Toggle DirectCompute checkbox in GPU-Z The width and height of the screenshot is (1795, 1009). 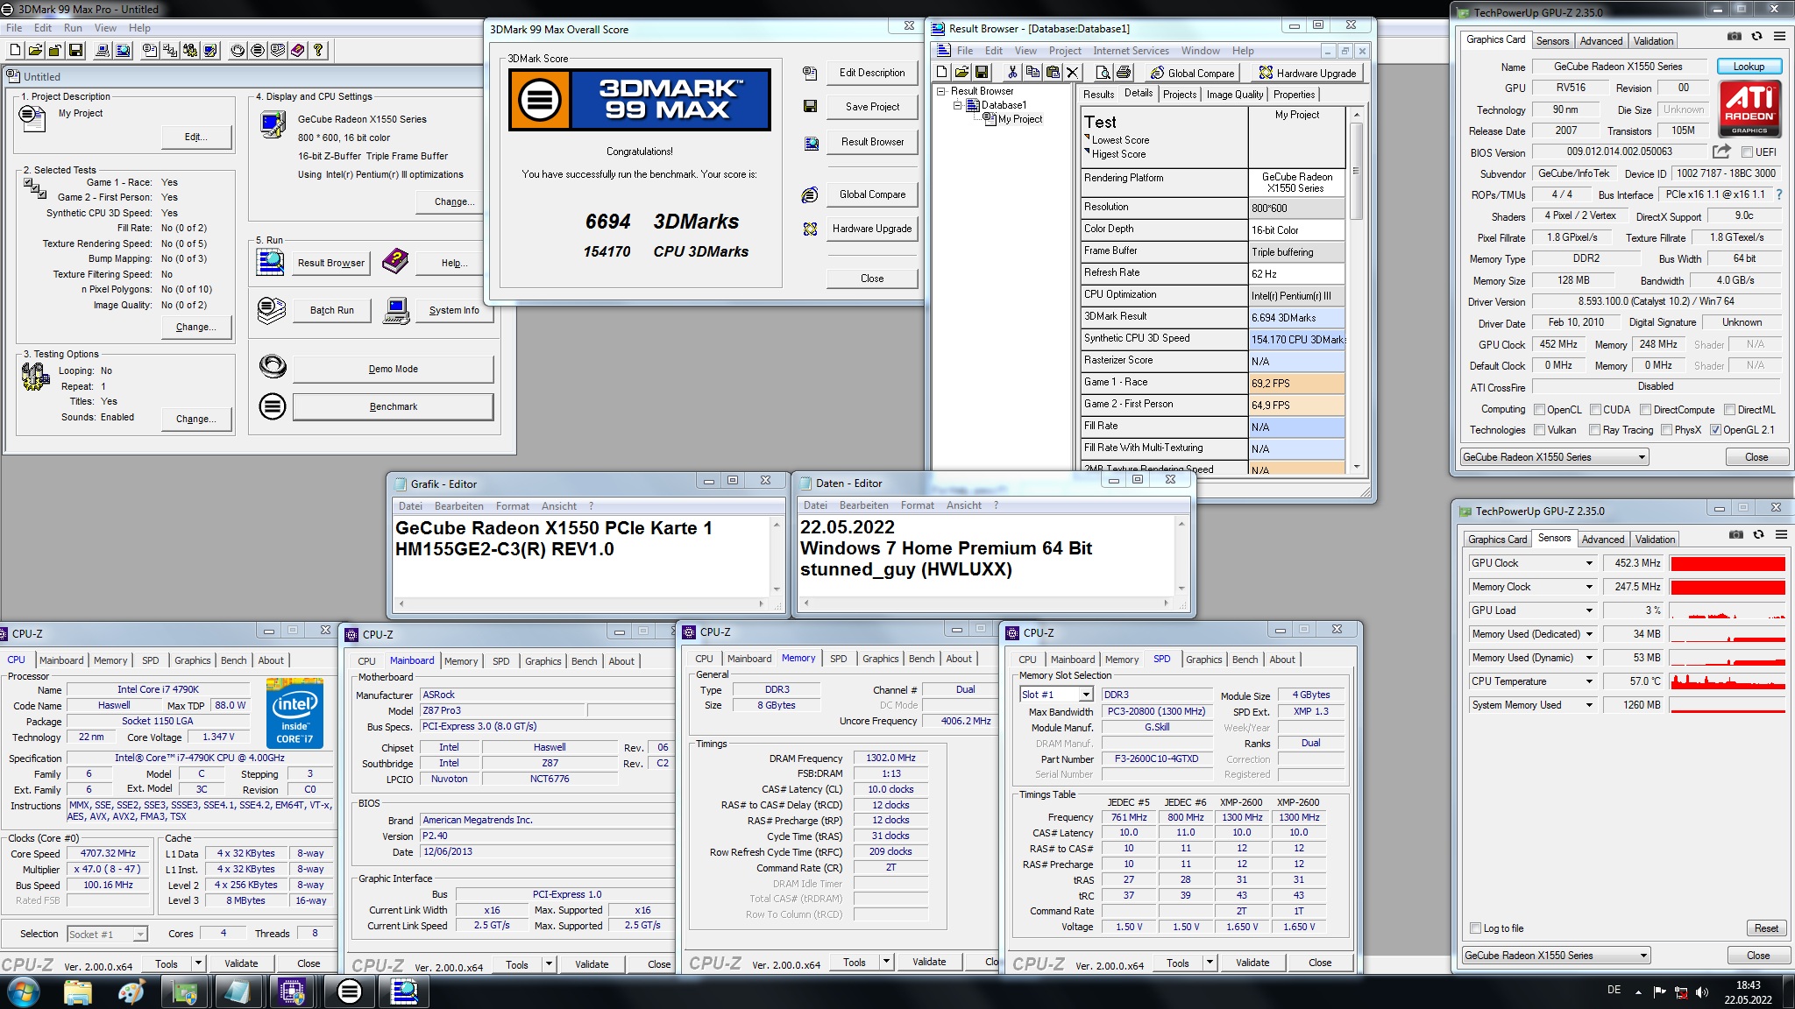click(x=1645, y=409)
